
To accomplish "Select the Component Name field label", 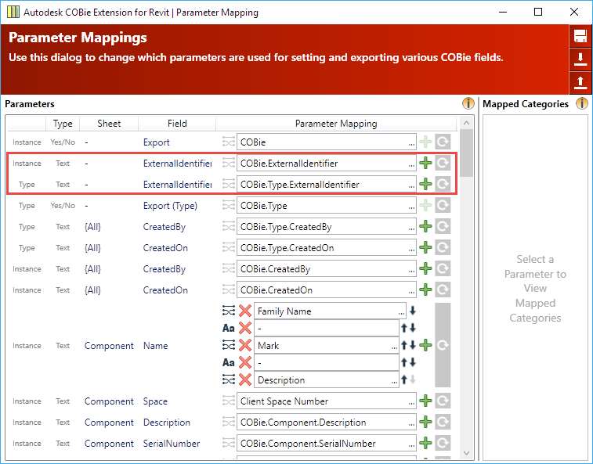I will click(155, 345).
